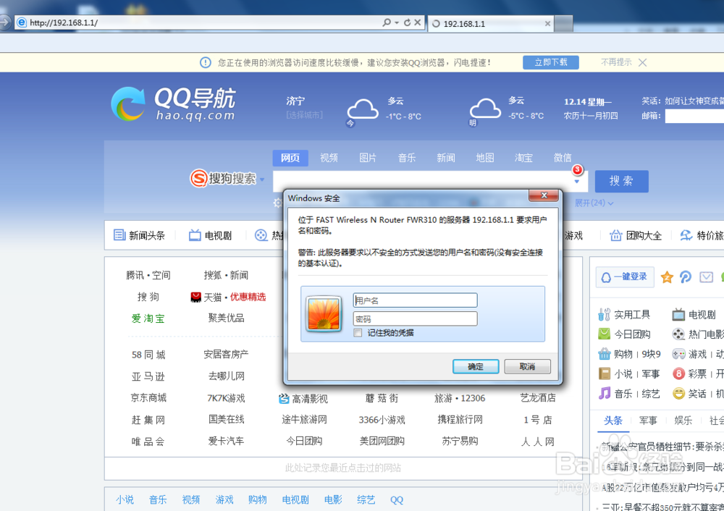Click the 笑话 smiley face icon
Viewport: 724px width, 511px height.
(678, 393)
